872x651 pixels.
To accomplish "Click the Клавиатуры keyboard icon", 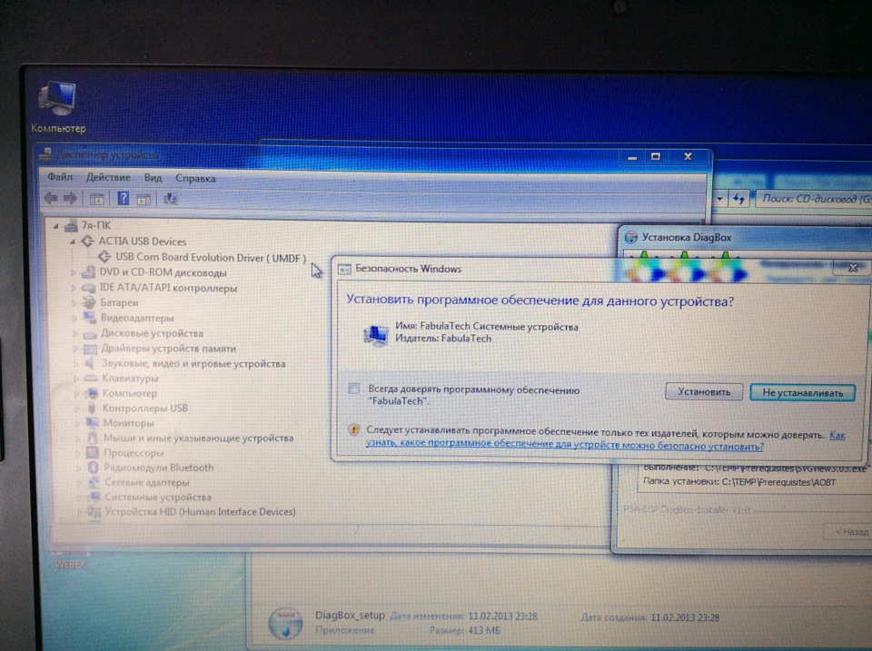I will click(x=91, y=378).
